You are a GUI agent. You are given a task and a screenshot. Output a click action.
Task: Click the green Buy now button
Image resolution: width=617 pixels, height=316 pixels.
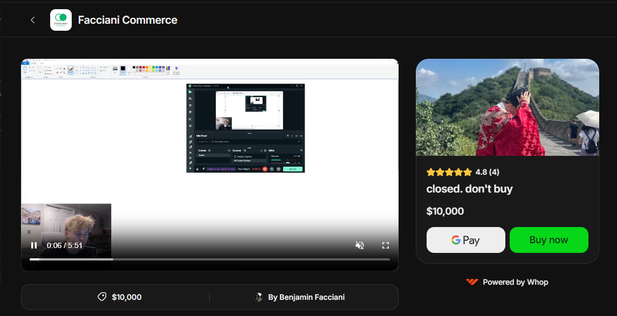tap(549, 240)
